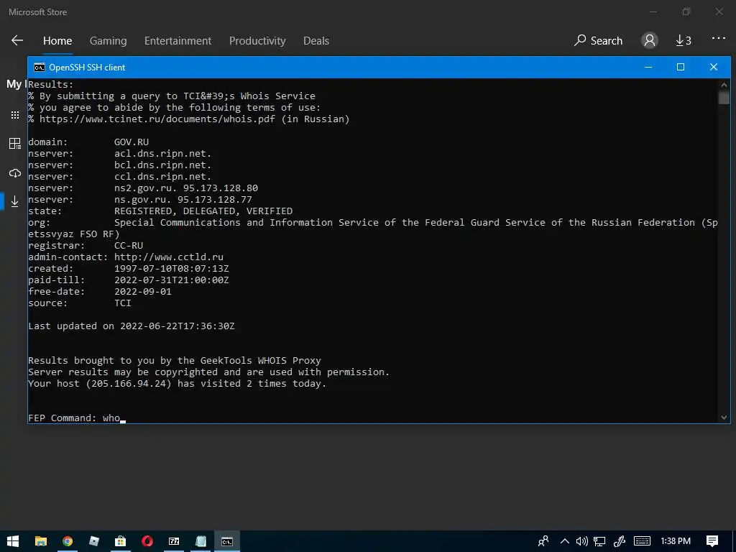
Task: Open 7-Zip from the taskbar
Action: pyautogui.click(x=174, y=541)
